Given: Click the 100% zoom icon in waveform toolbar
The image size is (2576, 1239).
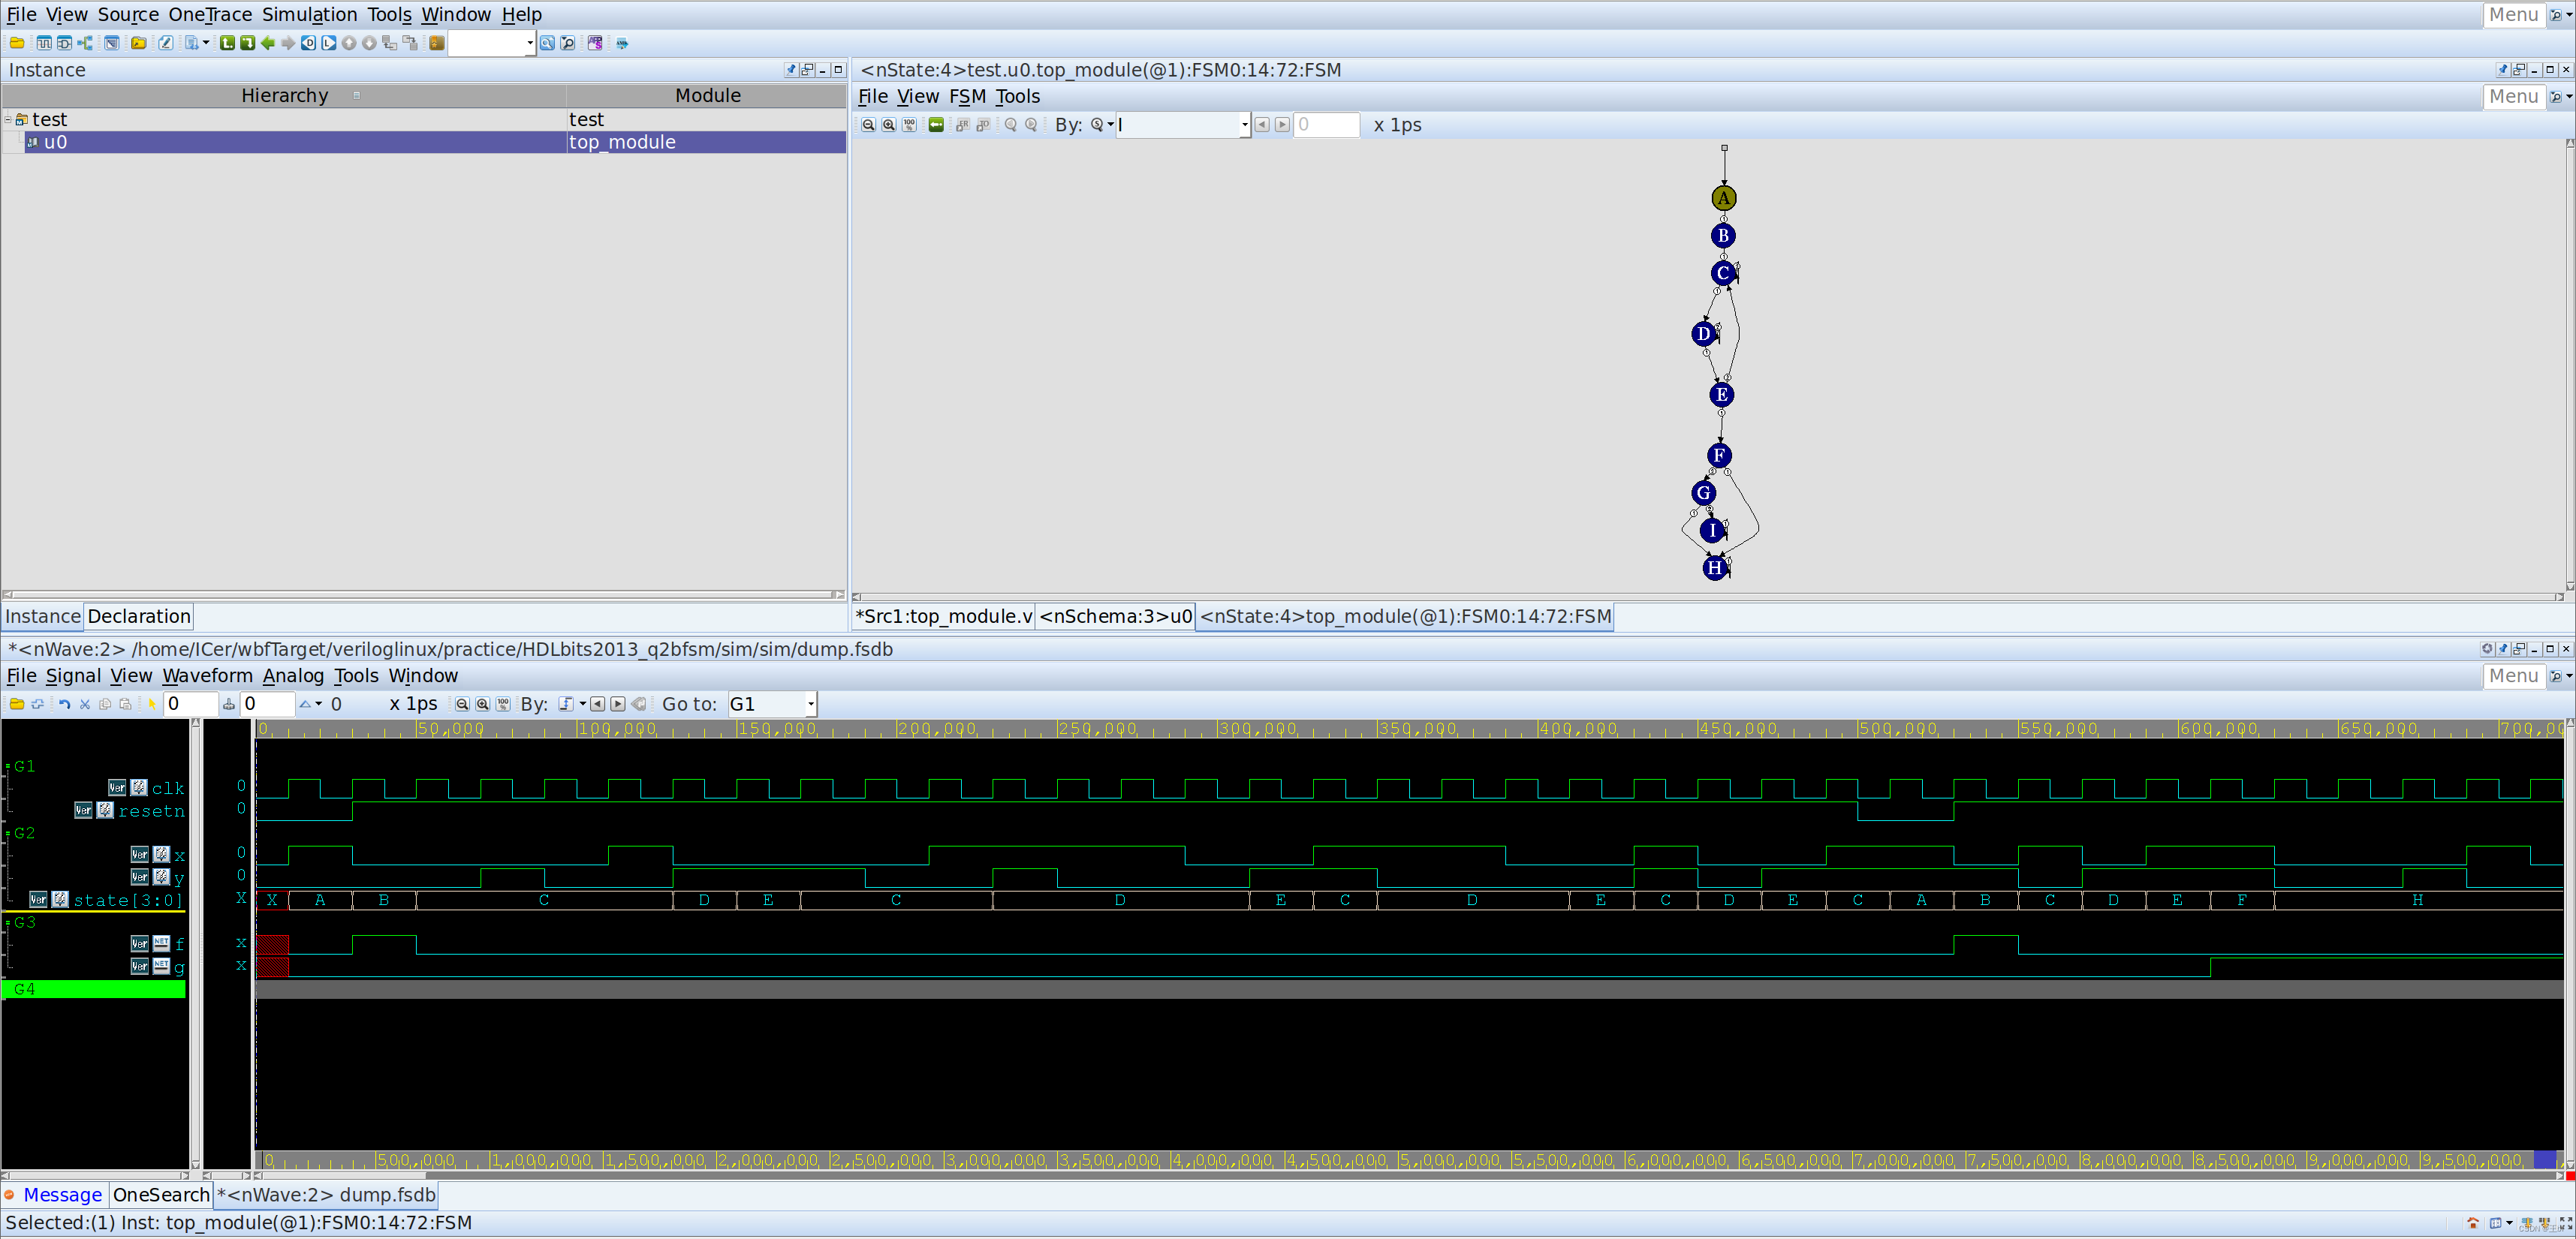Looking at the screenshot, I should coord(503,705).
